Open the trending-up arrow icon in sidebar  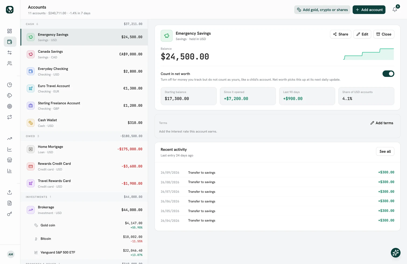point(10,139)
